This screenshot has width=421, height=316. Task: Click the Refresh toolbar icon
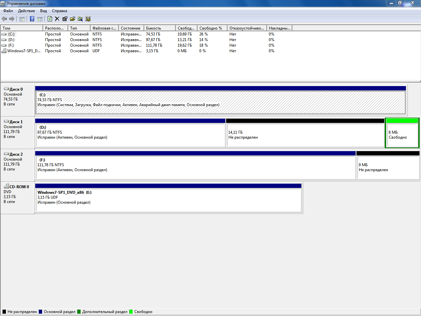(50, 19)
